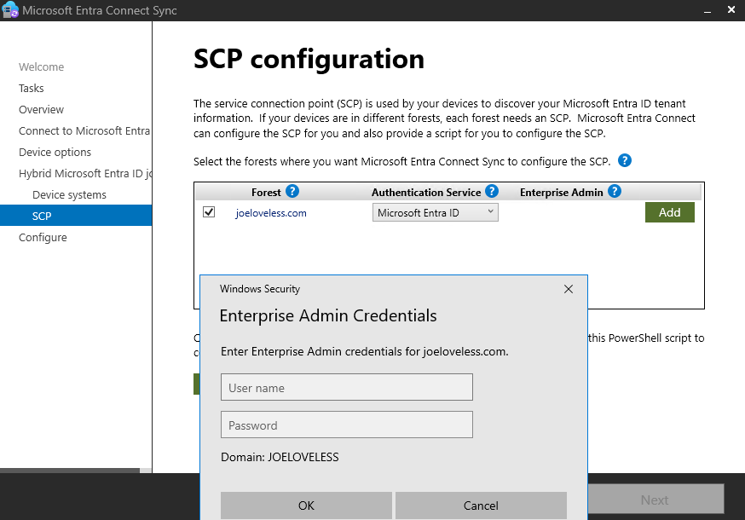Uncheck the joeloveless.com forest checkbox
The width and height of the screenshot is (745, 520).
point(209,212)
